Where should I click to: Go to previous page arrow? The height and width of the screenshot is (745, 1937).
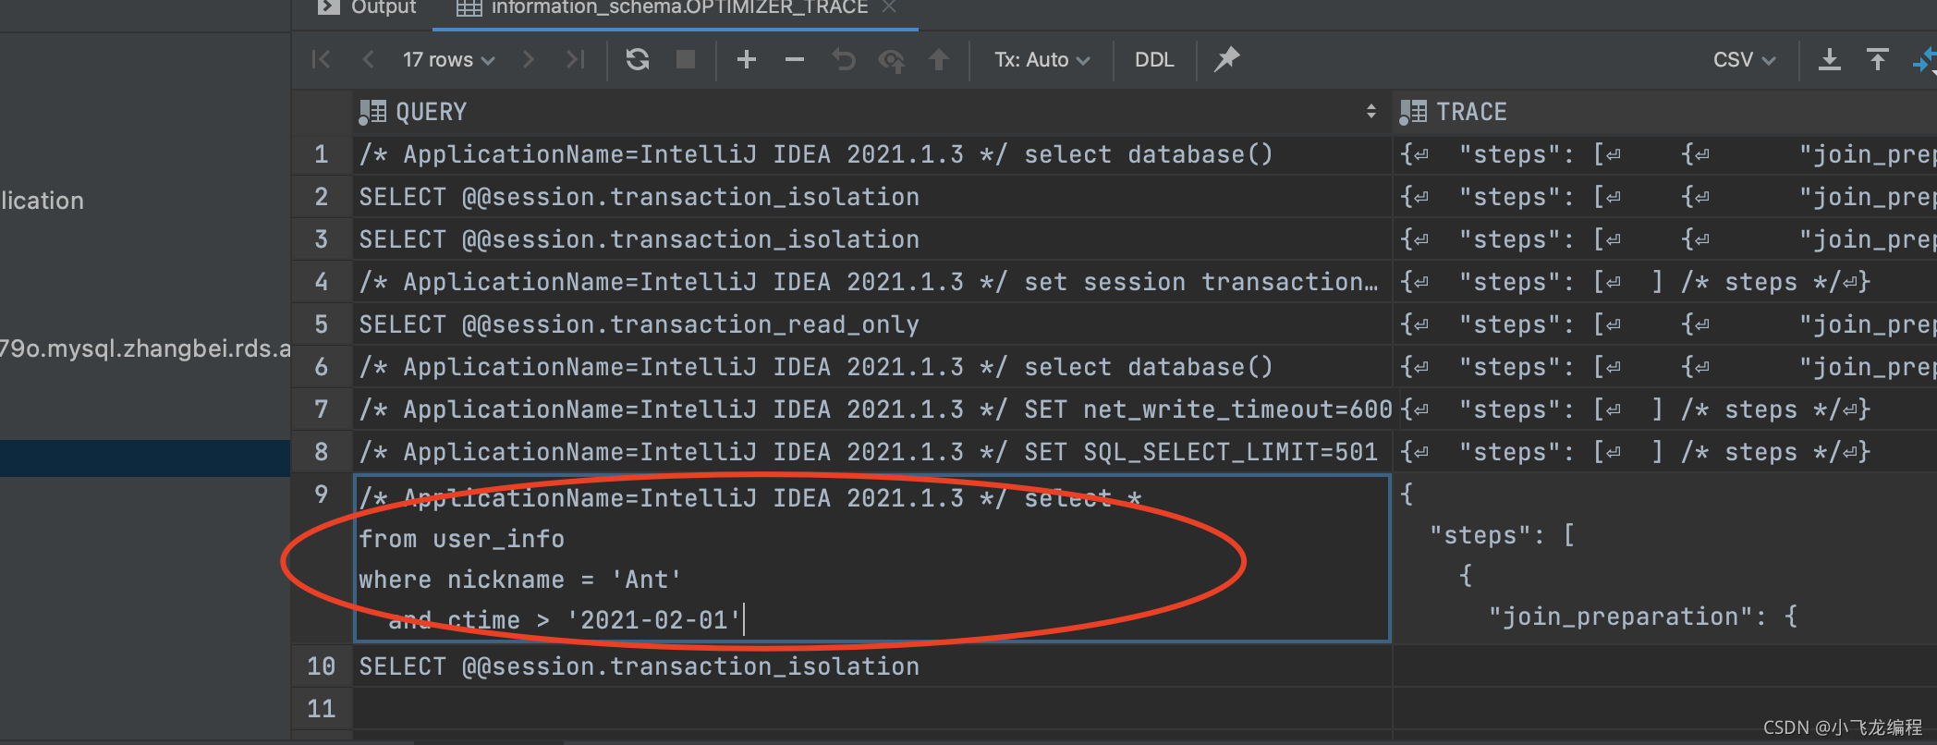click(x=368, y=60)
